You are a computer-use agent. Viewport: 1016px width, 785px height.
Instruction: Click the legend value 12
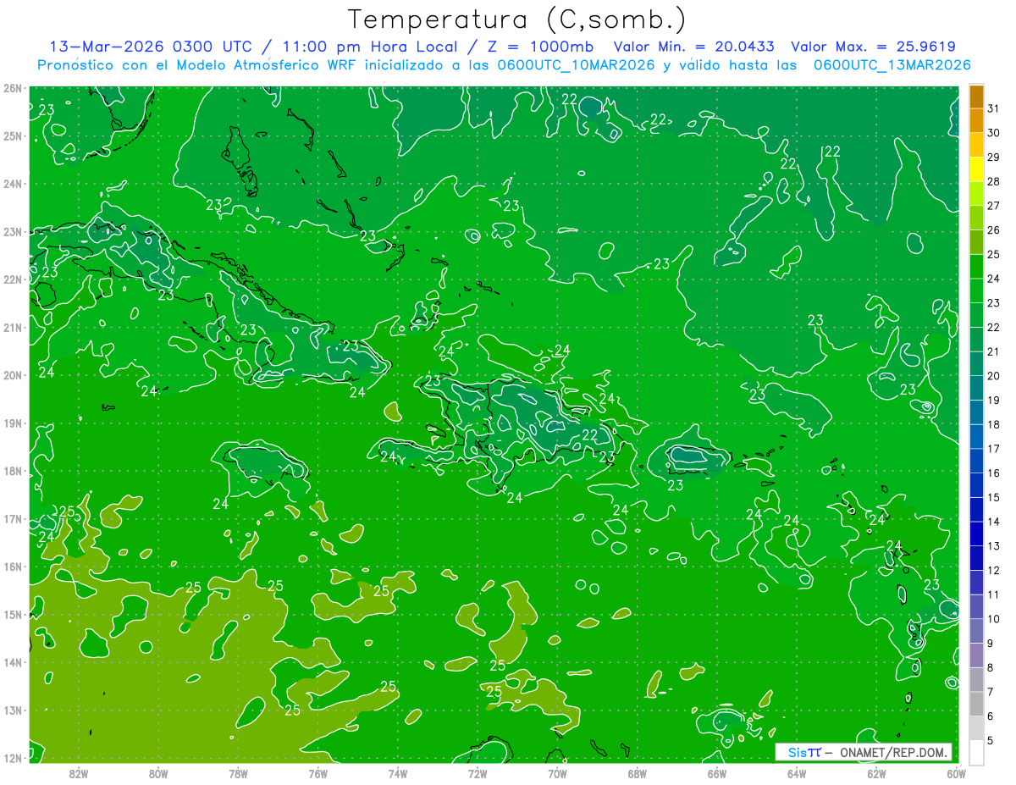pyautogui.click(x=994, y=571)
